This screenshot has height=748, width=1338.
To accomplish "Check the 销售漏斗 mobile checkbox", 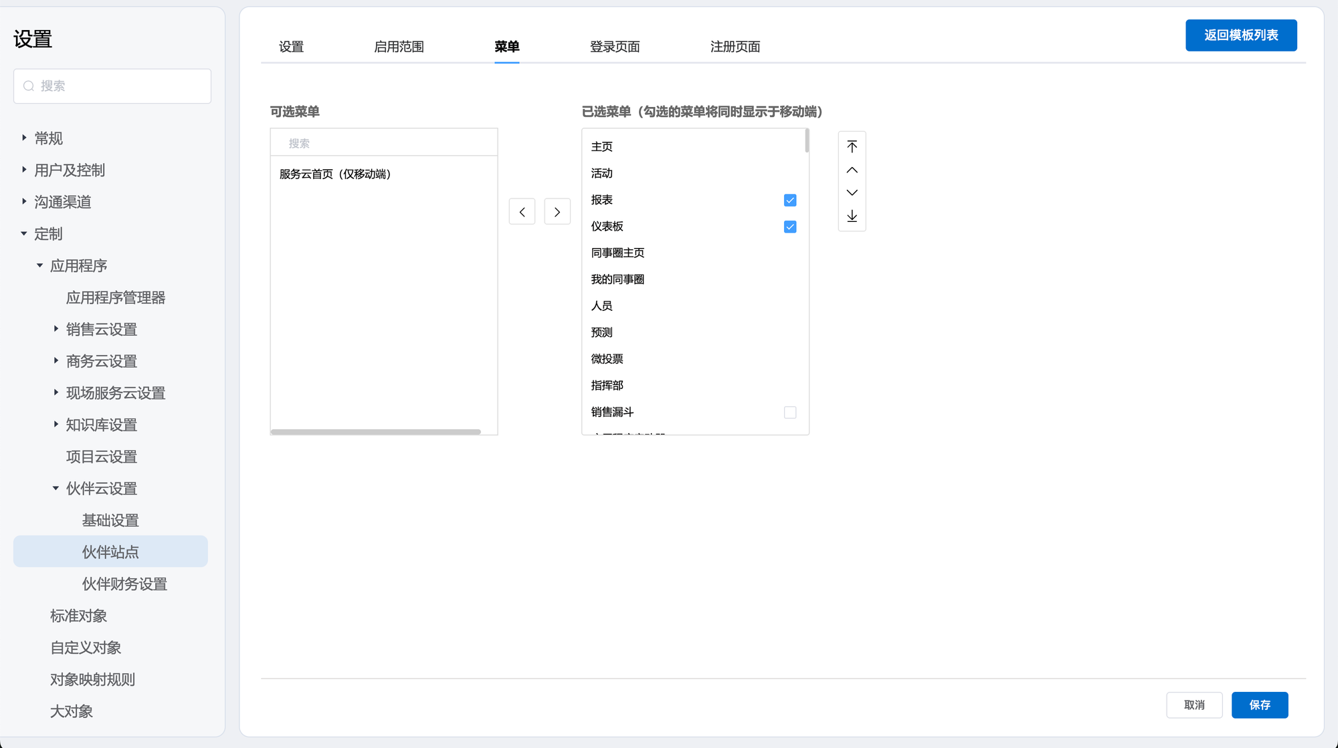I will pos(790,412).
